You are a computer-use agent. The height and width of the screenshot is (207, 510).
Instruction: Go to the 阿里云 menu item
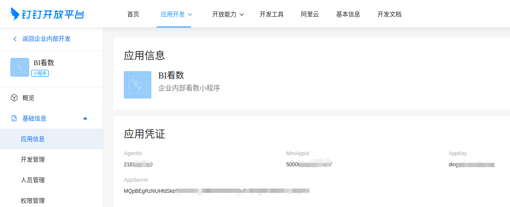click(310, 14)
